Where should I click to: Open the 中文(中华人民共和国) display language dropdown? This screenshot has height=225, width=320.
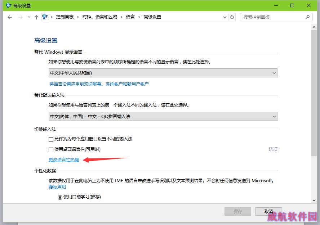point(163,73)
